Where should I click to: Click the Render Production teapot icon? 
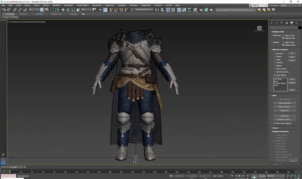pyautogui.click(x=211, y=10)
